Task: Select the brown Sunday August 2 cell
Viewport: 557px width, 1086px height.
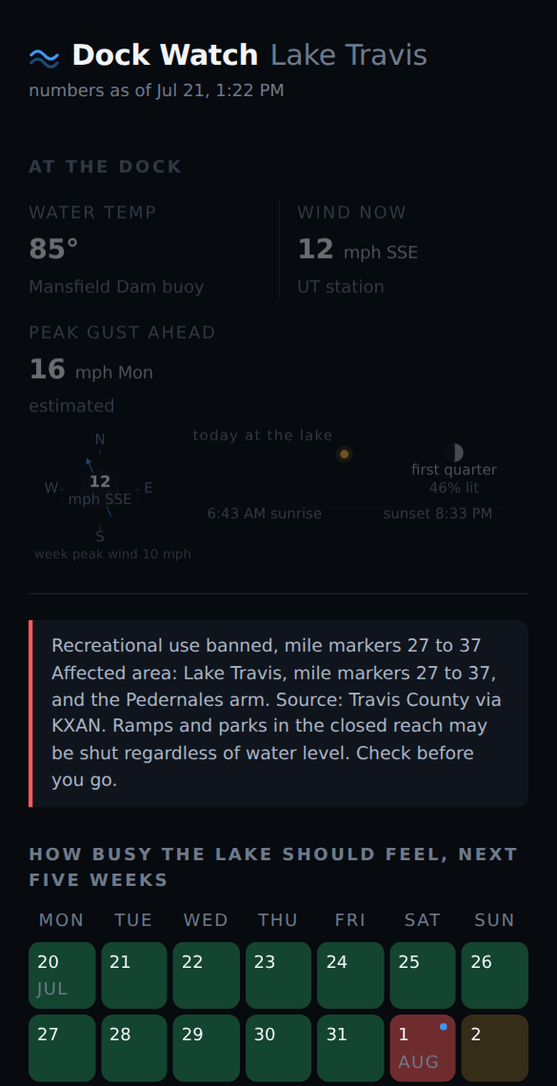Action: [x=495, y=1048]
